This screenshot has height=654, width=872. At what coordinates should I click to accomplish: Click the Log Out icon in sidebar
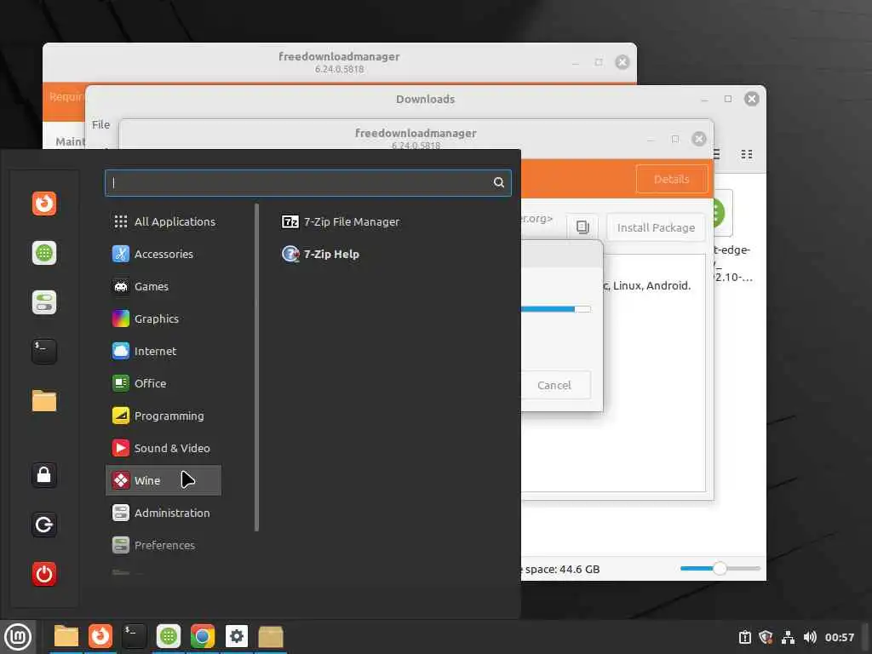pyautogui.click(x=44, y=525)
